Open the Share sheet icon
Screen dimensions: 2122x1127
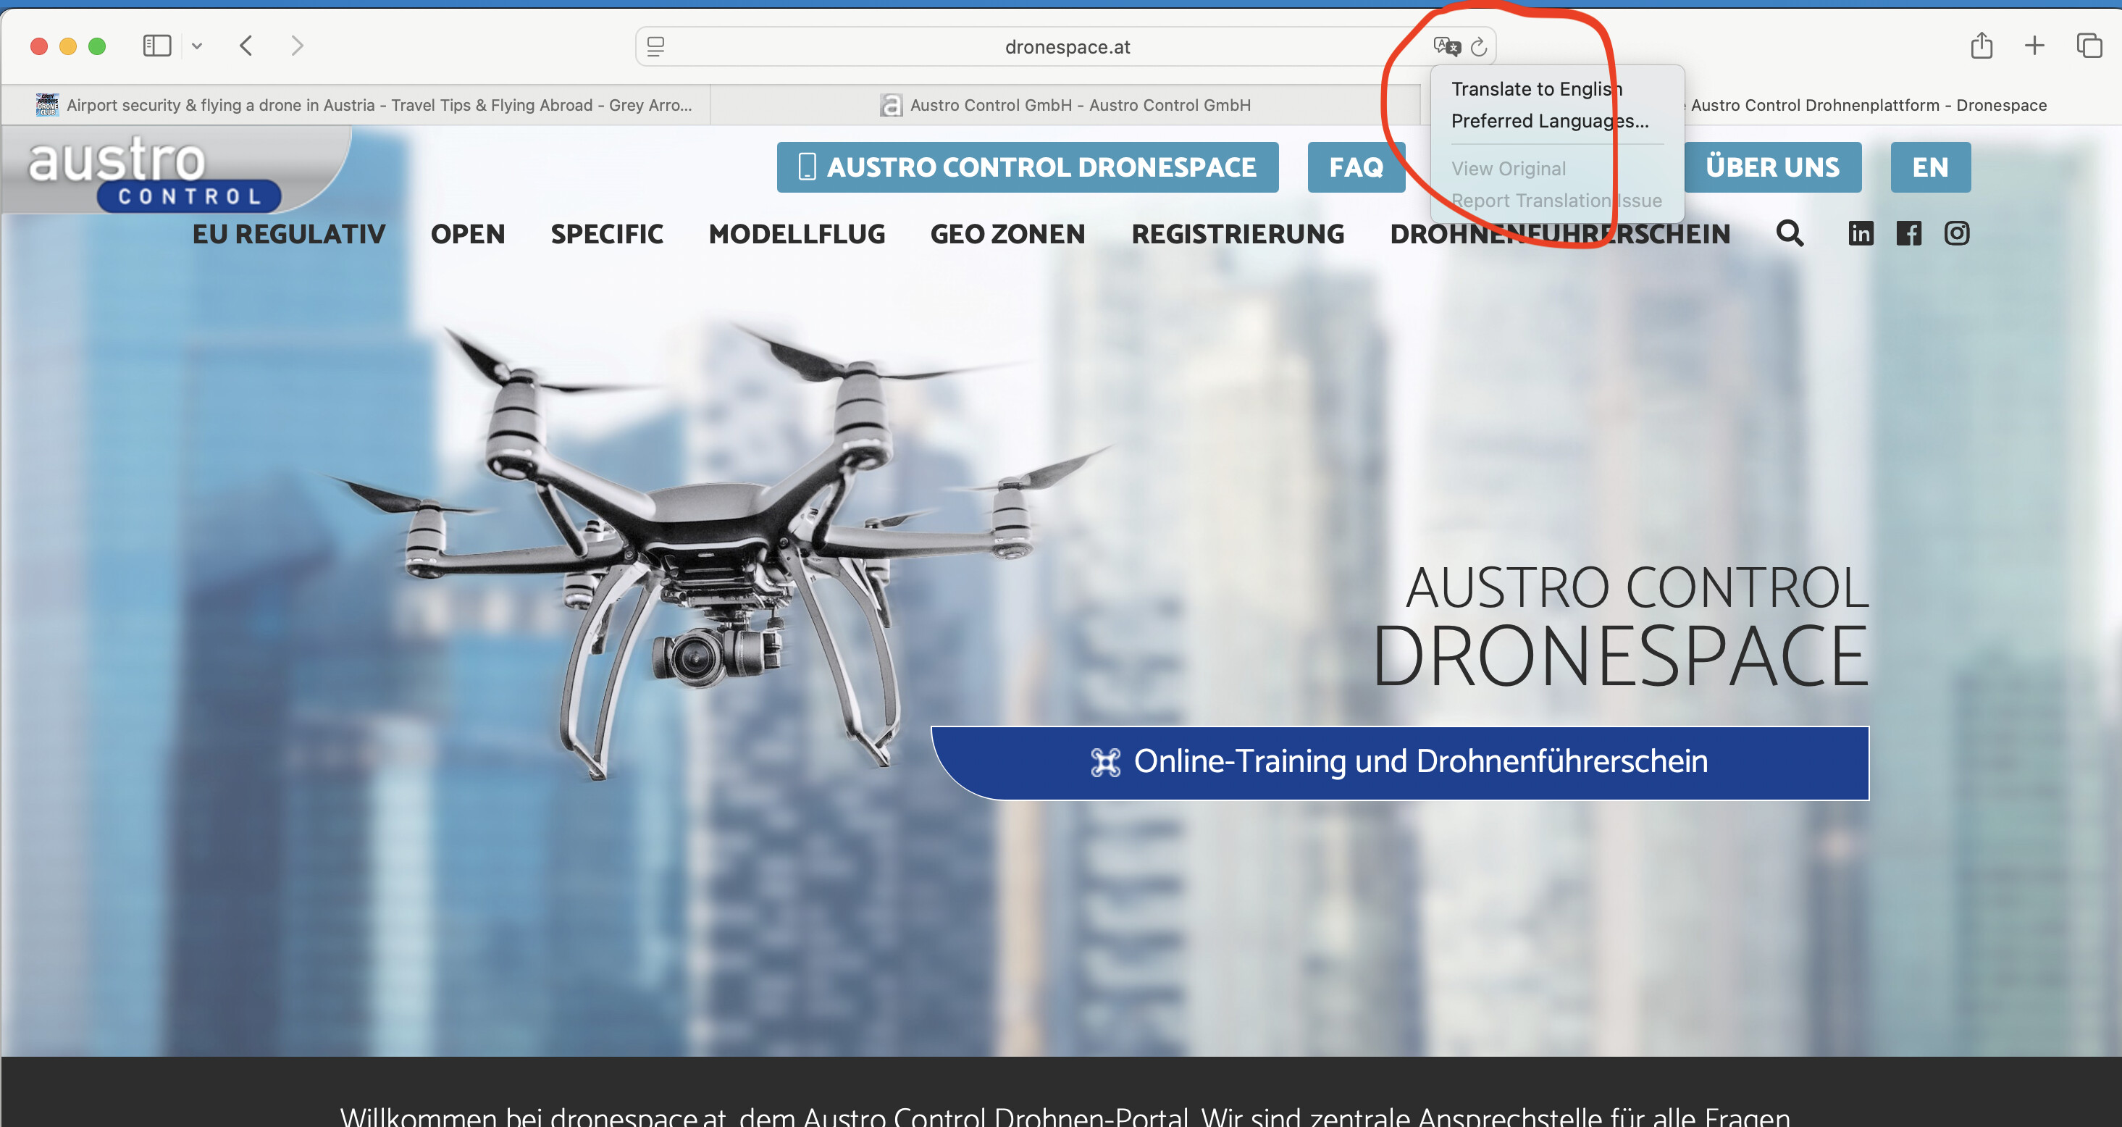[x=1981, y=46]
